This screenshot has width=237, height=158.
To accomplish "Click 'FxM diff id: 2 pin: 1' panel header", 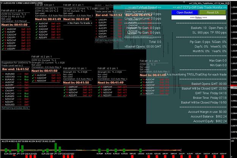I will tap(42, 56).
